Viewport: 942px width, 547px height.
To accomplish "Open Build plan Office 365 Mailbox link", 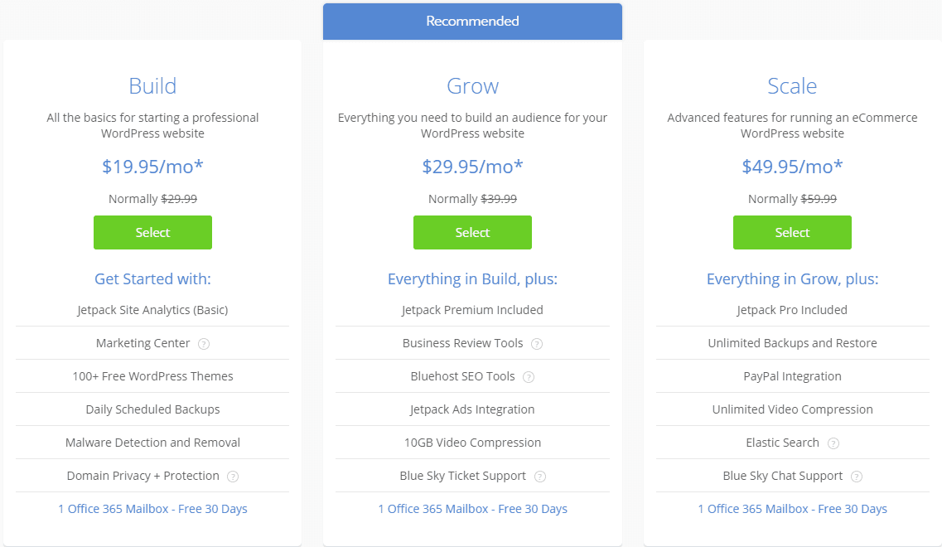I will click(152, 509).
